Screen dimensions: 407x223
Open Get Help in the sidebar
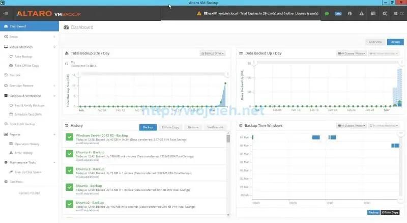pyautogui.click(x=14, y=182)
